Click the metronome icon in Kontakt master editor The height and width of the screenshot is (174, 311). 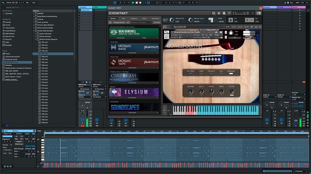coord(230,20)
